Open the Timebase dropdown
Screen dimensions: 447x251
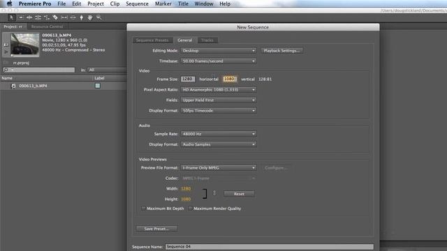pos(219,61)
